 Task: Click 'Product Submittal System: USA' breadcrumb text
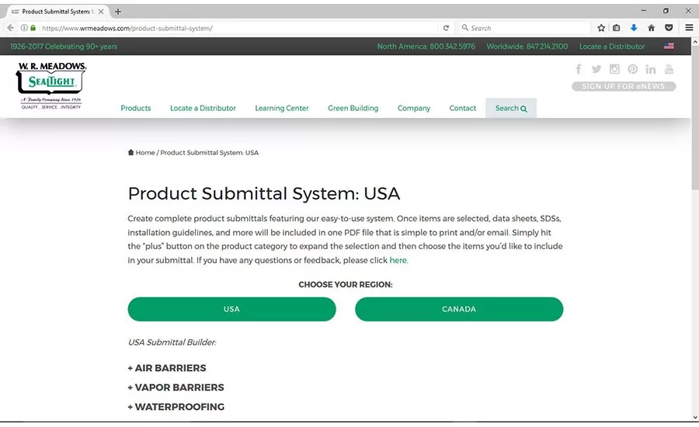(x=210, y=152)
